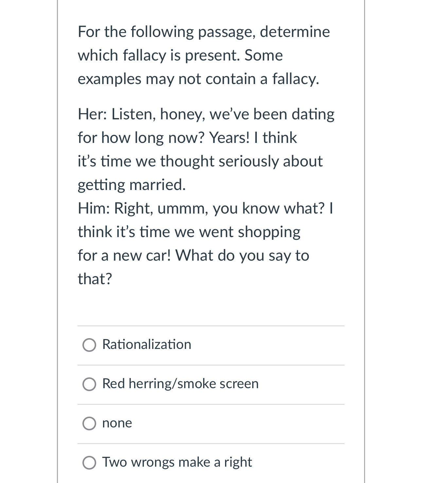Select the "Rationalization" radio button
The image size is (422, 483).
pos(89,345)
